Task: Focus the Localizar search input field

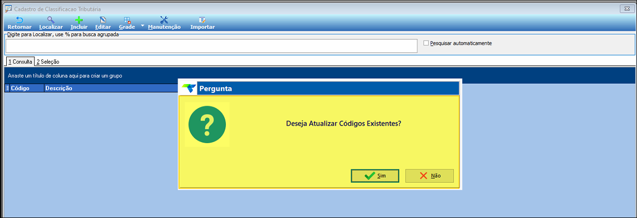Action: click(x=211, y=46)
